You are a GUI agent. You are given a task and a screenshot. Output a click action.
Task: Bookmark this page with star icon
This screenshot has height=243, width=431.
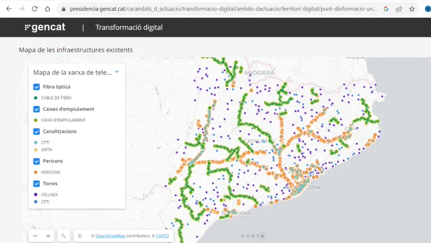coord(412,9)
